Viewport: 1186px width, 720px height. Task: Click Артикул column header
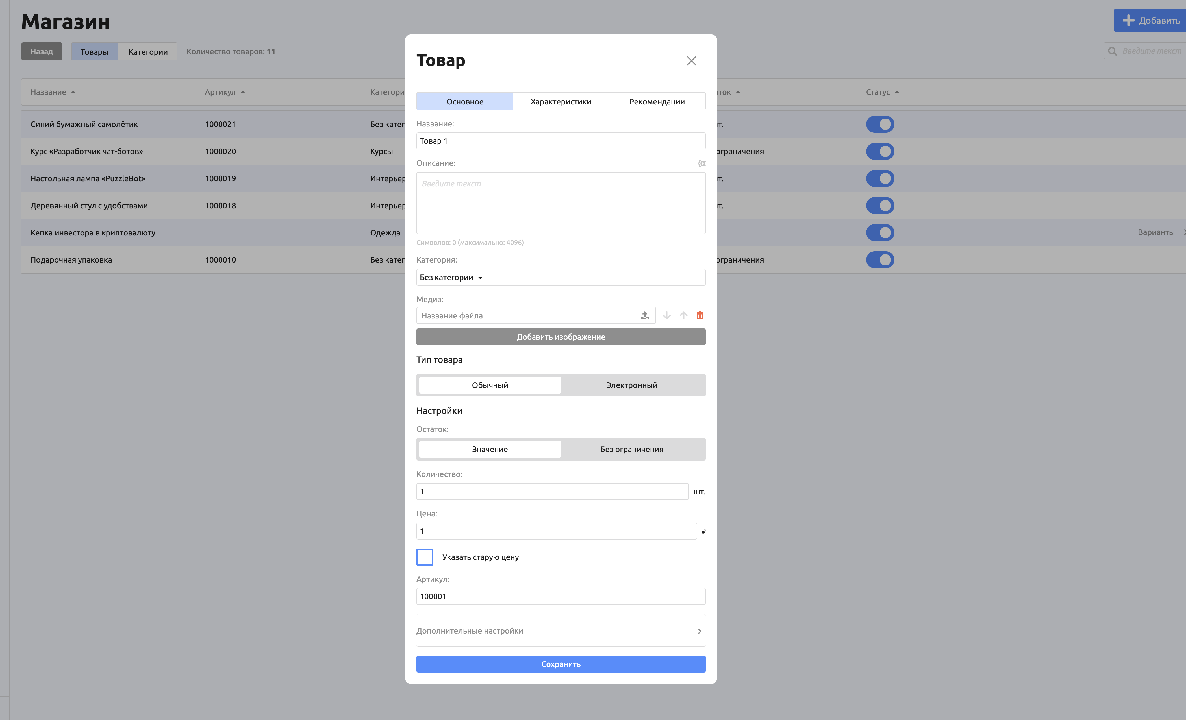point(220,92)
